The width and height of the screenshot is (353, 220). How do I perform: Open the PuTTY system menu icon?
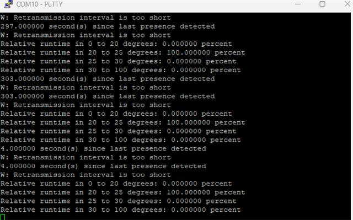point(9,4)
